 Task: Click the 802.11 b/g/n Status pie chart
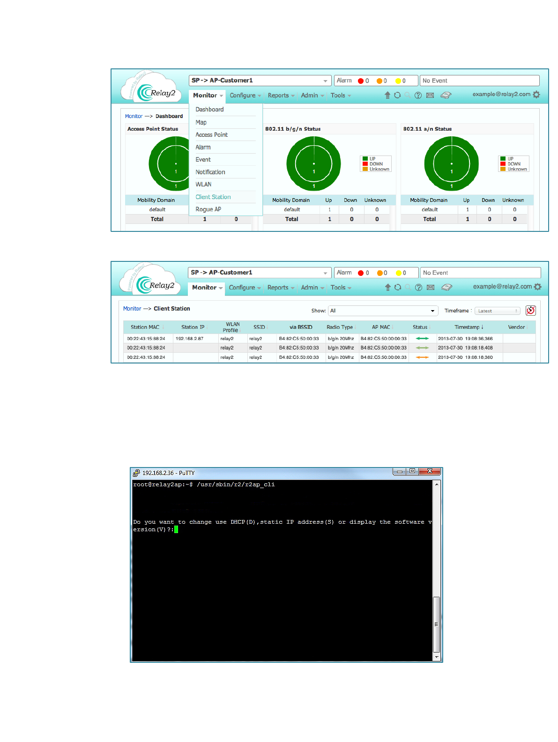(x=313, y=163)
